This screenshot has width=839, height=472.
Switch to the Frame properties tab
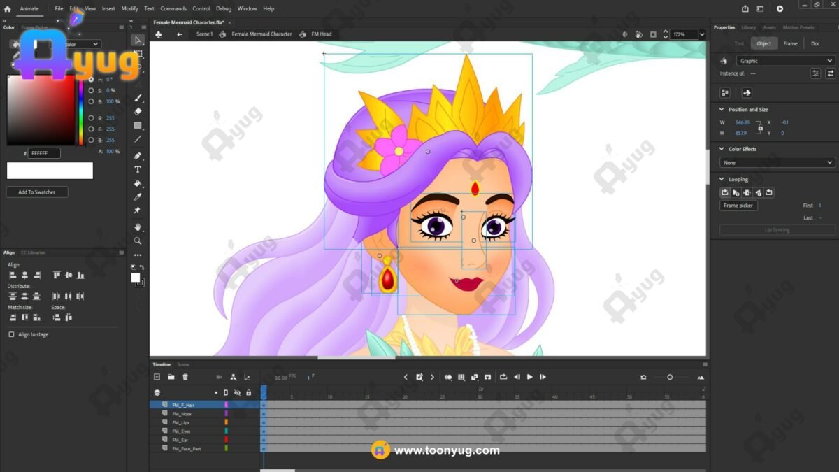click(x=790, y=43)
